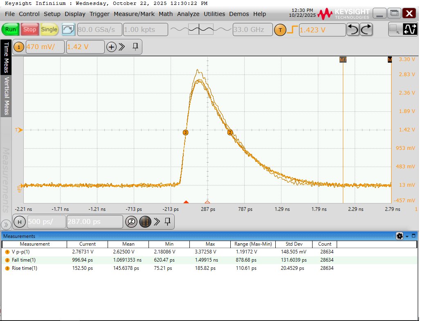
Task: Select the zoom box selection tool
Action: pos(394,29)
